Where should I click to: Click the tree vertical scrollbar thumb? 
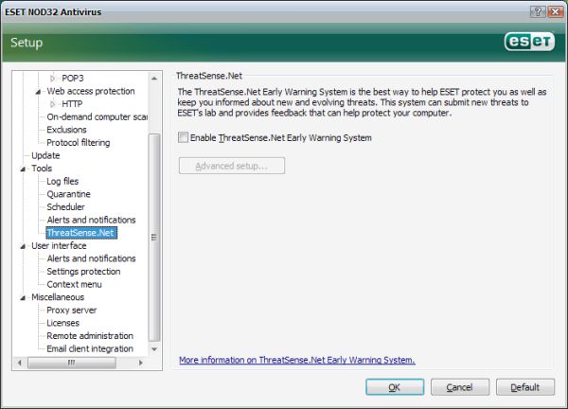point(154,238)
